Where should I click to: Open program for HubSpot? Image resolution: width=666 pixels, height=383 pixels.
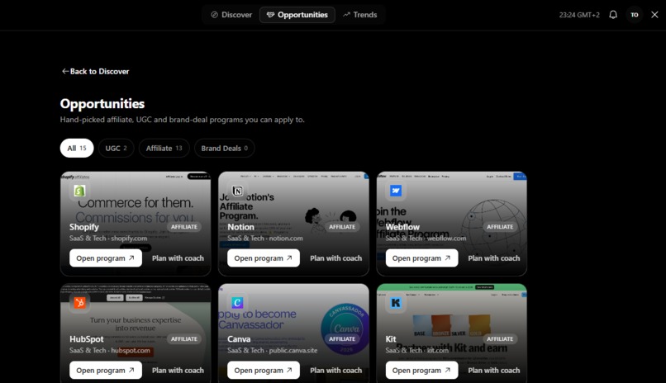(106, 371)
